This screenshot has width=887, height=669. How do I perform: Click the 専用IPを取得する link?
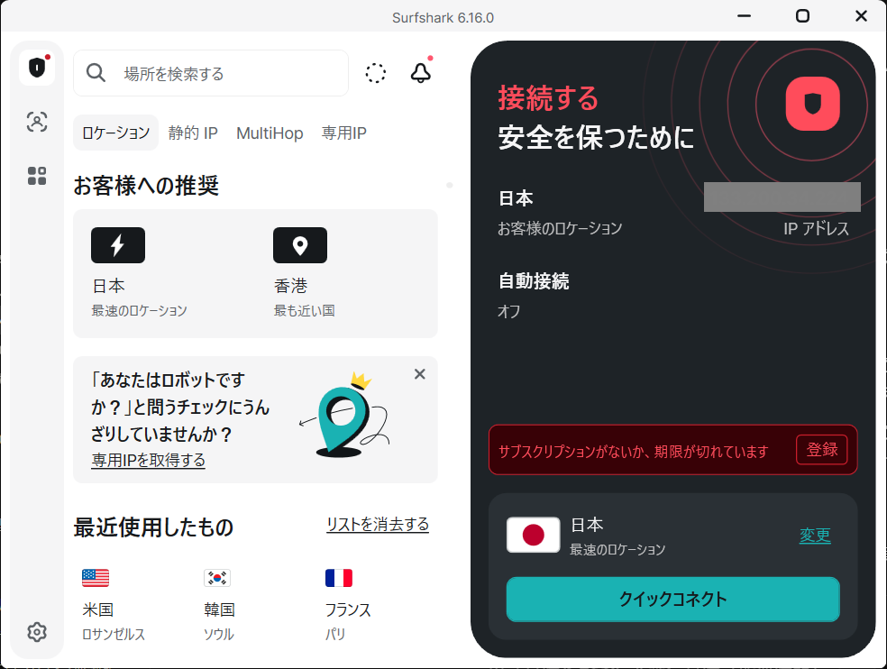click(x=148, y=460)
